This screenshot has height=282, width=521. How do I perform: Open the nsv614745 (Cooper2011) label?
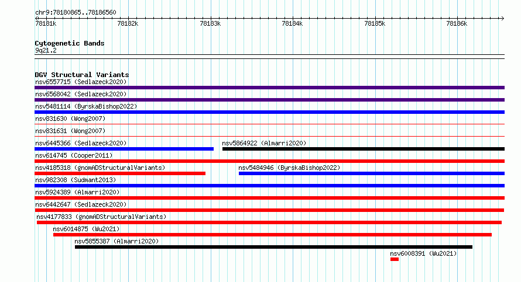(74, 155)
